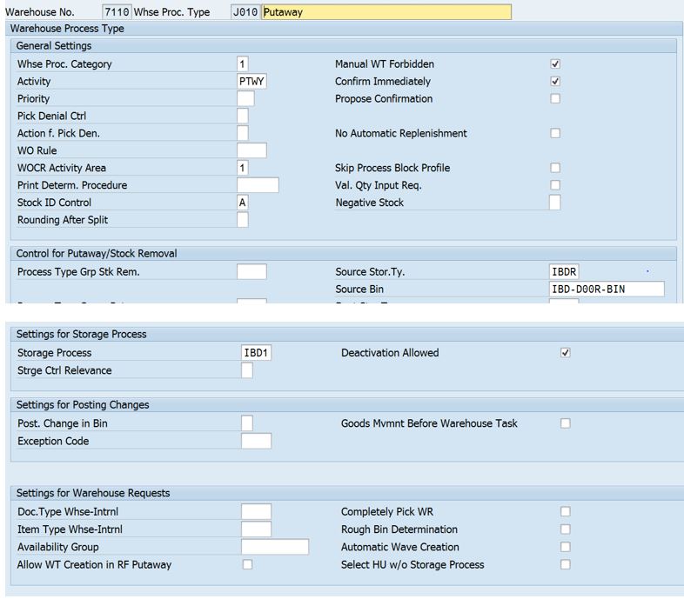Uncheck the Manual WT Forbidden checkbox
Image resolution: width=684 pixels, height=599 pixels.
click(555, 64)
